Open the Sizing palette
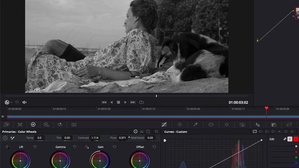The width and height of the screenshot is (299, 168). pyautogui.click(x=289, y=125)
